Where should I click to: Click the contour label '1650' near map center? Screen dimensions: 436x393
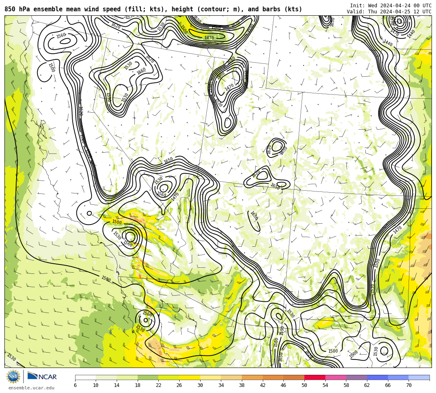[x=168, y=160]
